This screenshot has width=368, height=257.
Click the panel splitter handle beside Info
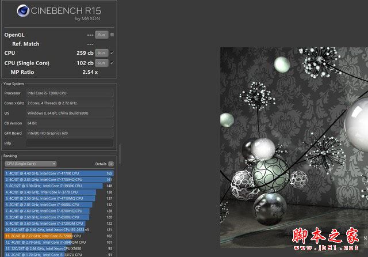120,154
